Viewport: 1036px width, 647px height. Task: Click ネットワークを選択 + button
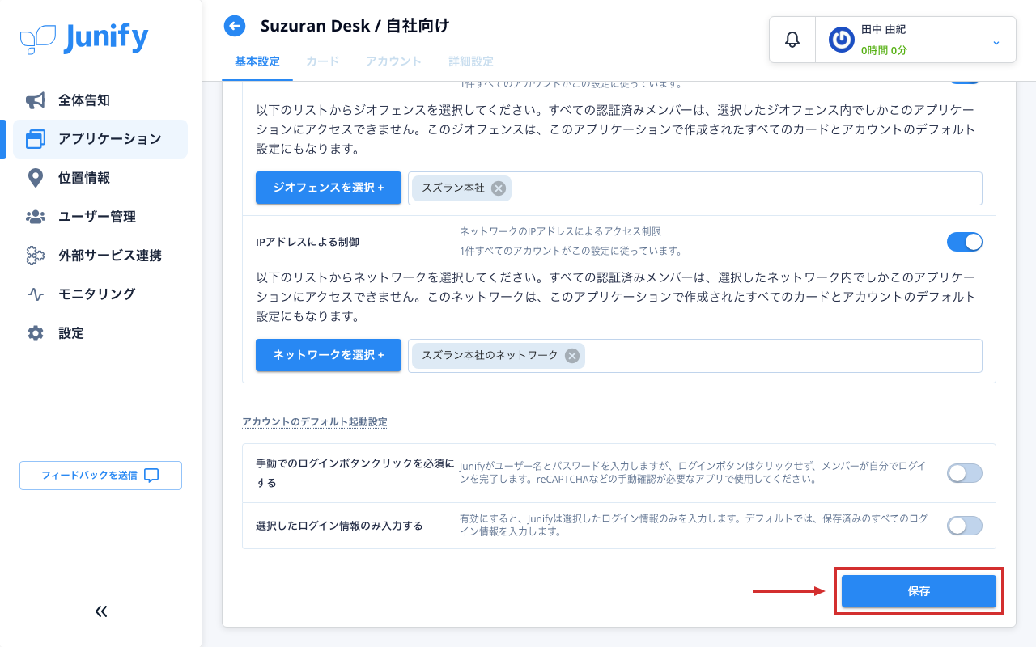point(329,355)
